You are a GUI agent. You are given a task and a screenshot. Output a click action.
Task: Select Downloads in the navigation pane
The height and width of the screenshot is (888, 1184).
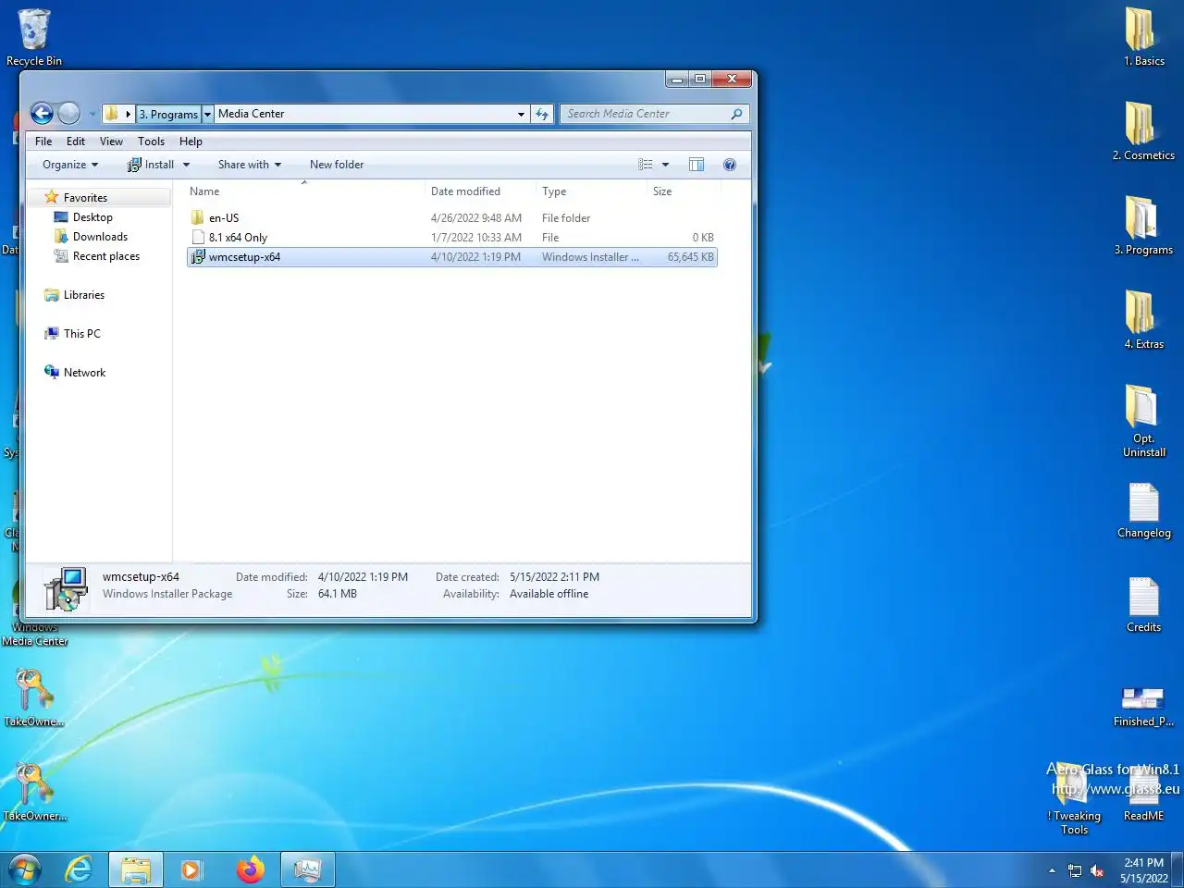click(x=100, y=237)
